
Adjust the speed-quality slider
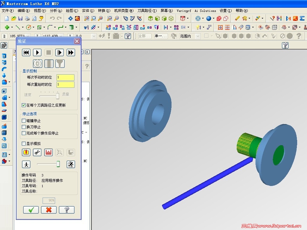pyautogui.click(x=57, y=96)
